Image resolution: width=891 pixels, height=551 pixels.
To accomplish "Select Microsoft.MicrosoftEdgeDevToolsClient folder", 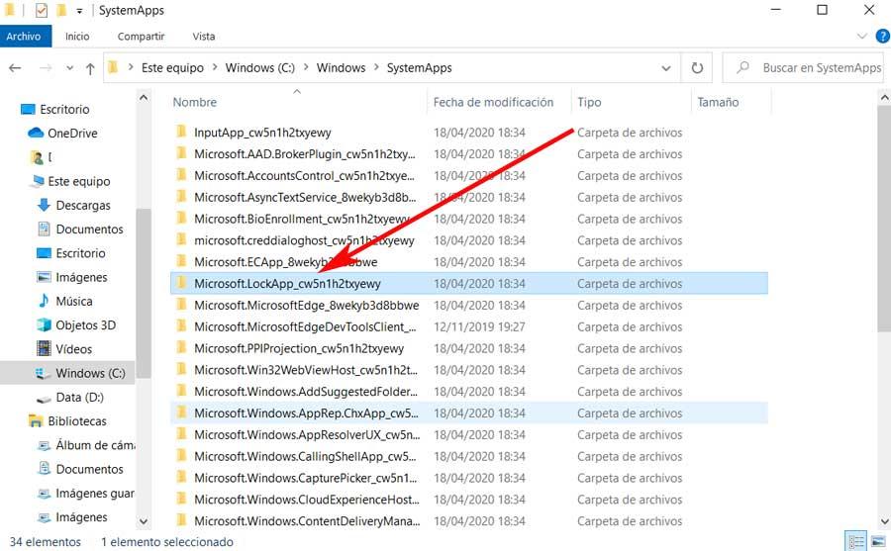I will 469,326.
